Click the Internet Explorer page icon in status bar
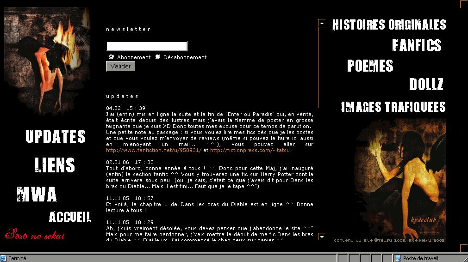 pos(4,258)
